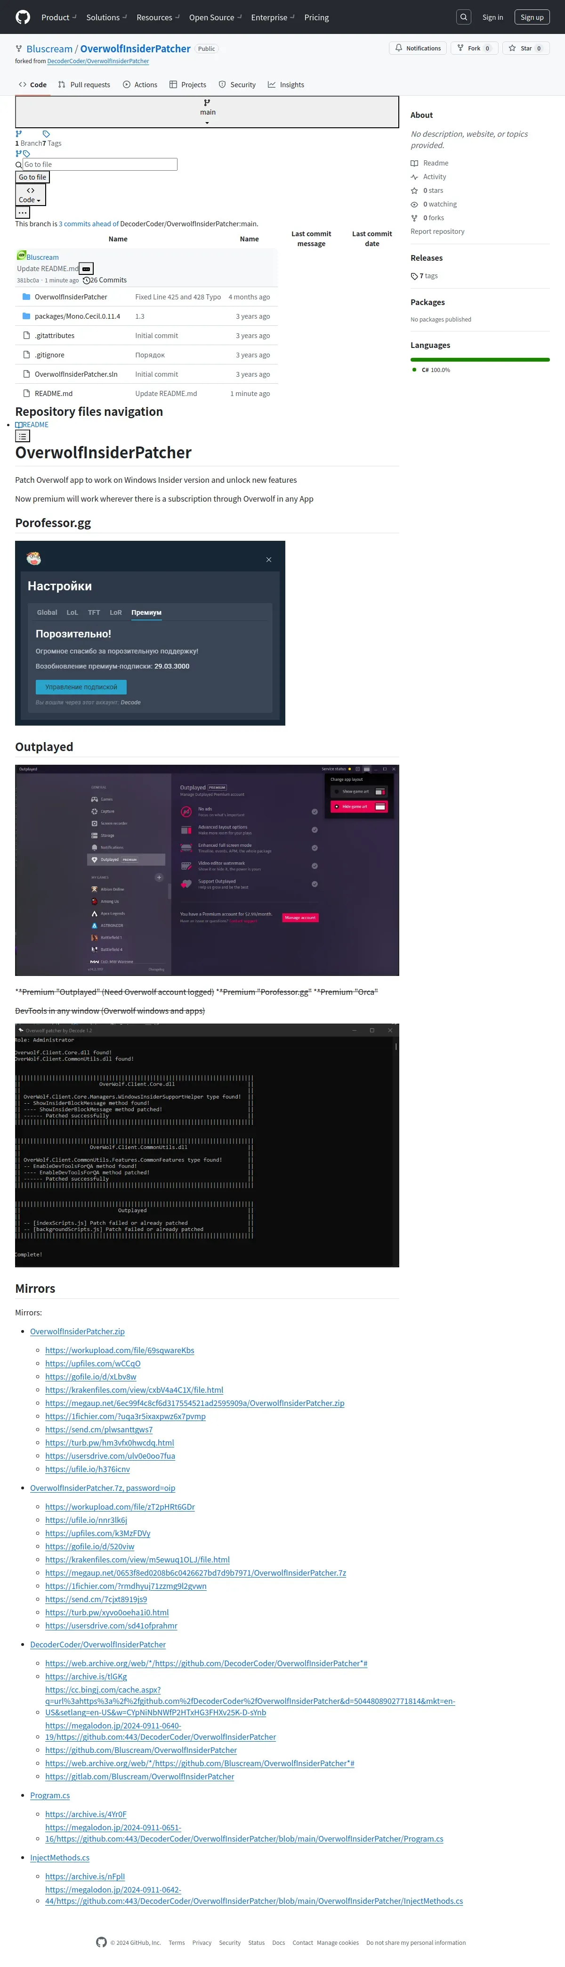Open the gitlab.com/Bluscream/OverwolfInsiderPatcher link
Image resolution: width=565 pixels, height=1967 pixels.
click(139, 1776)
